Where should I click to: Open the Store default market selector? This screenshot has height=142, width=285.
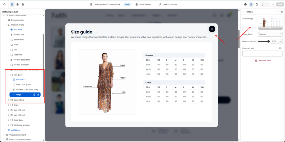[x=143, y=4]
